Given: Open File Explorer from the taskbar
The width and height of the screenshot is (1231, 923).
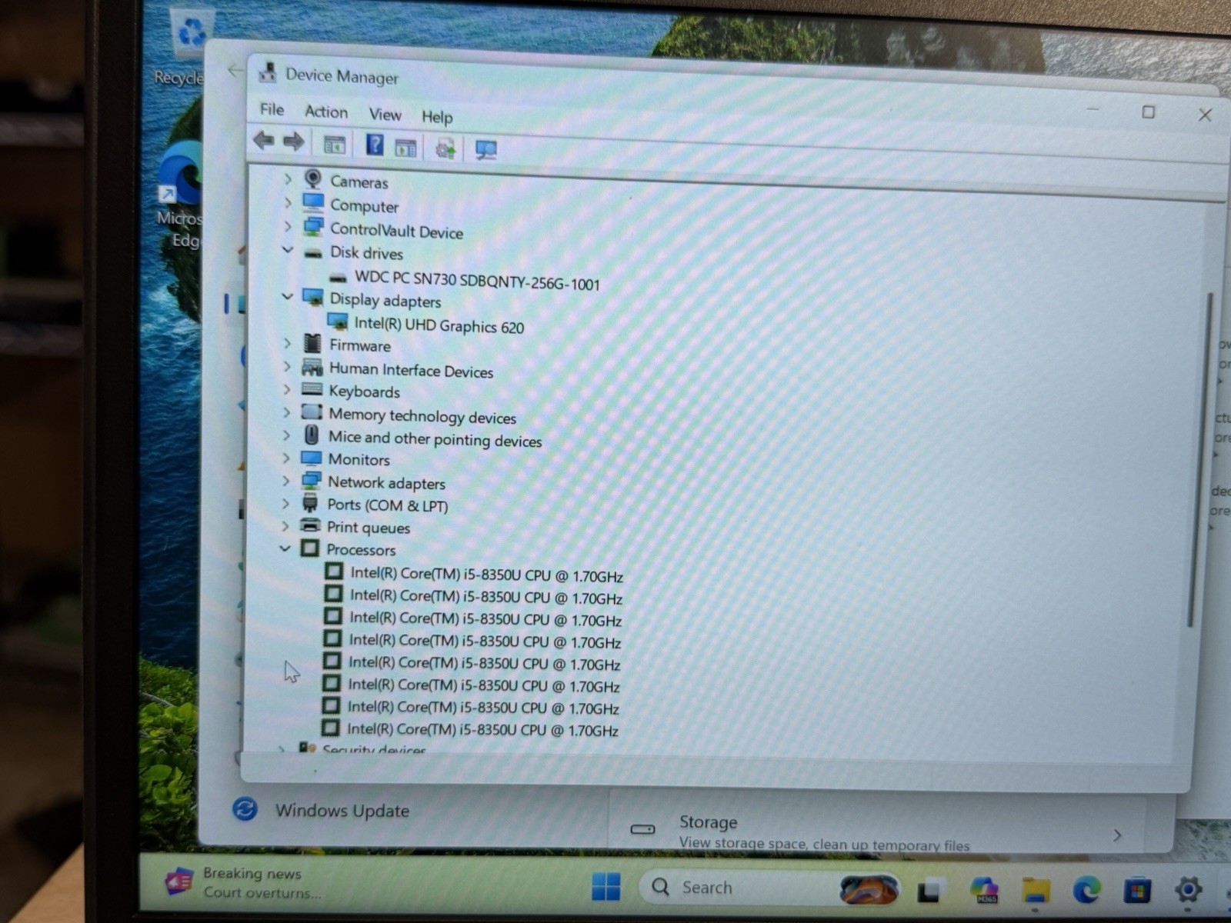Looking at the screenshot, I should click(x=1036, y=890).
